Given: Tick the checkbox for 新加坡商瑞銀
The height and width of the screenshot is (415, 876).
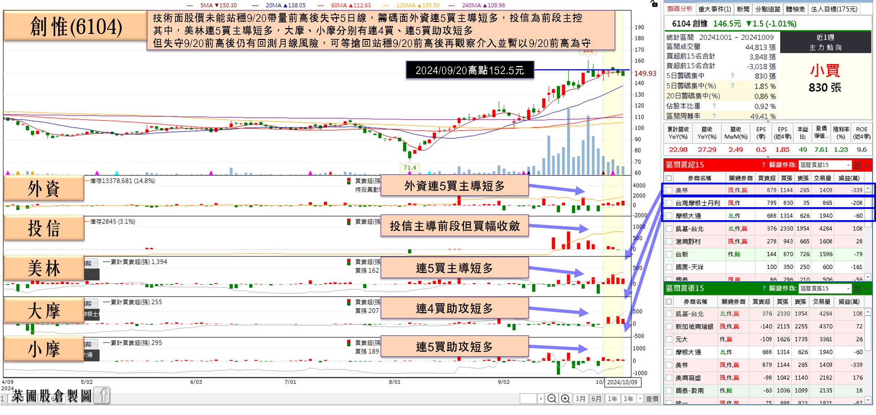Looking at the screenshot, I should pyautogui.click(x=669, y=327).
